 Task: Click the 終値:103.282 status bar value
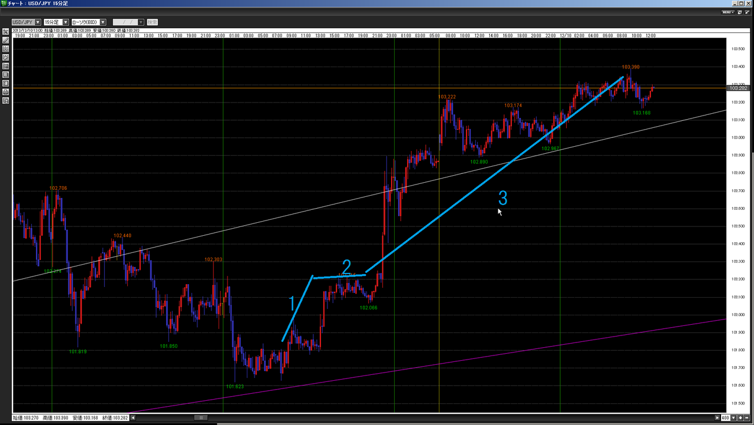115,418
